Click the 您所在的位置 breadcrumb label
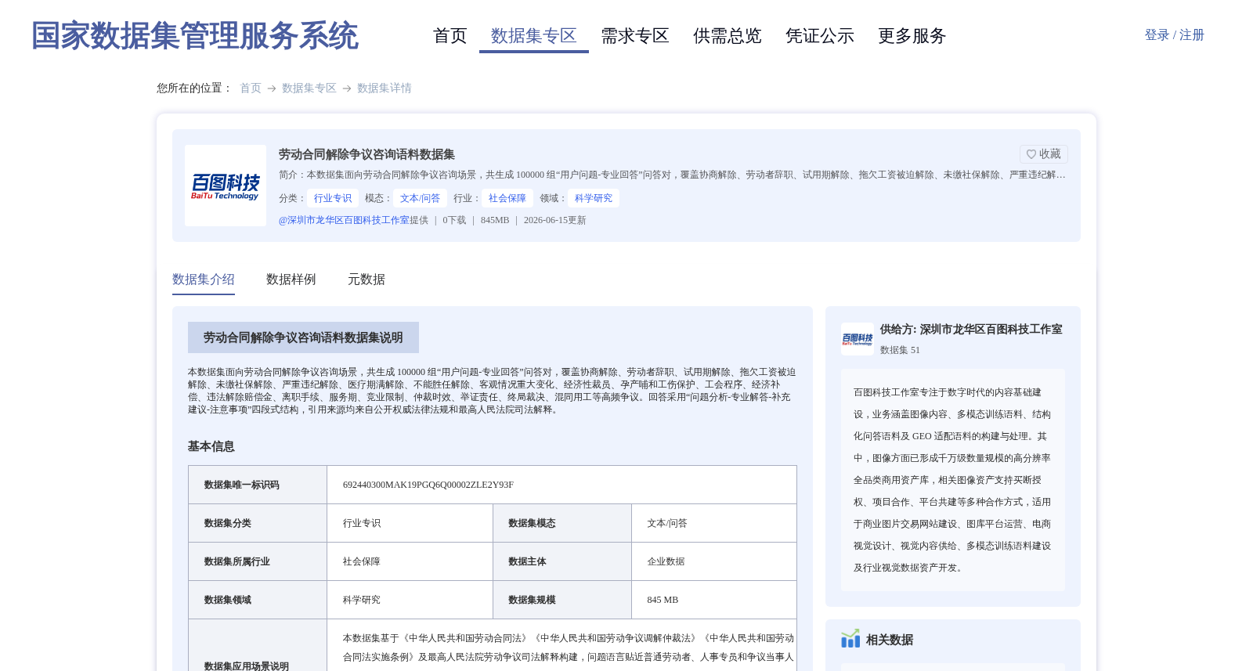The height and width of the screenshot is (671, 1253). [194, 88]
